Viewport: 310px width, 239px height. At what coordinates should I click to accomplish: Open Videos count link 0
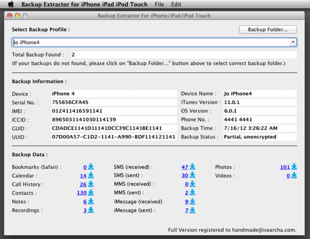coord(288,176)
